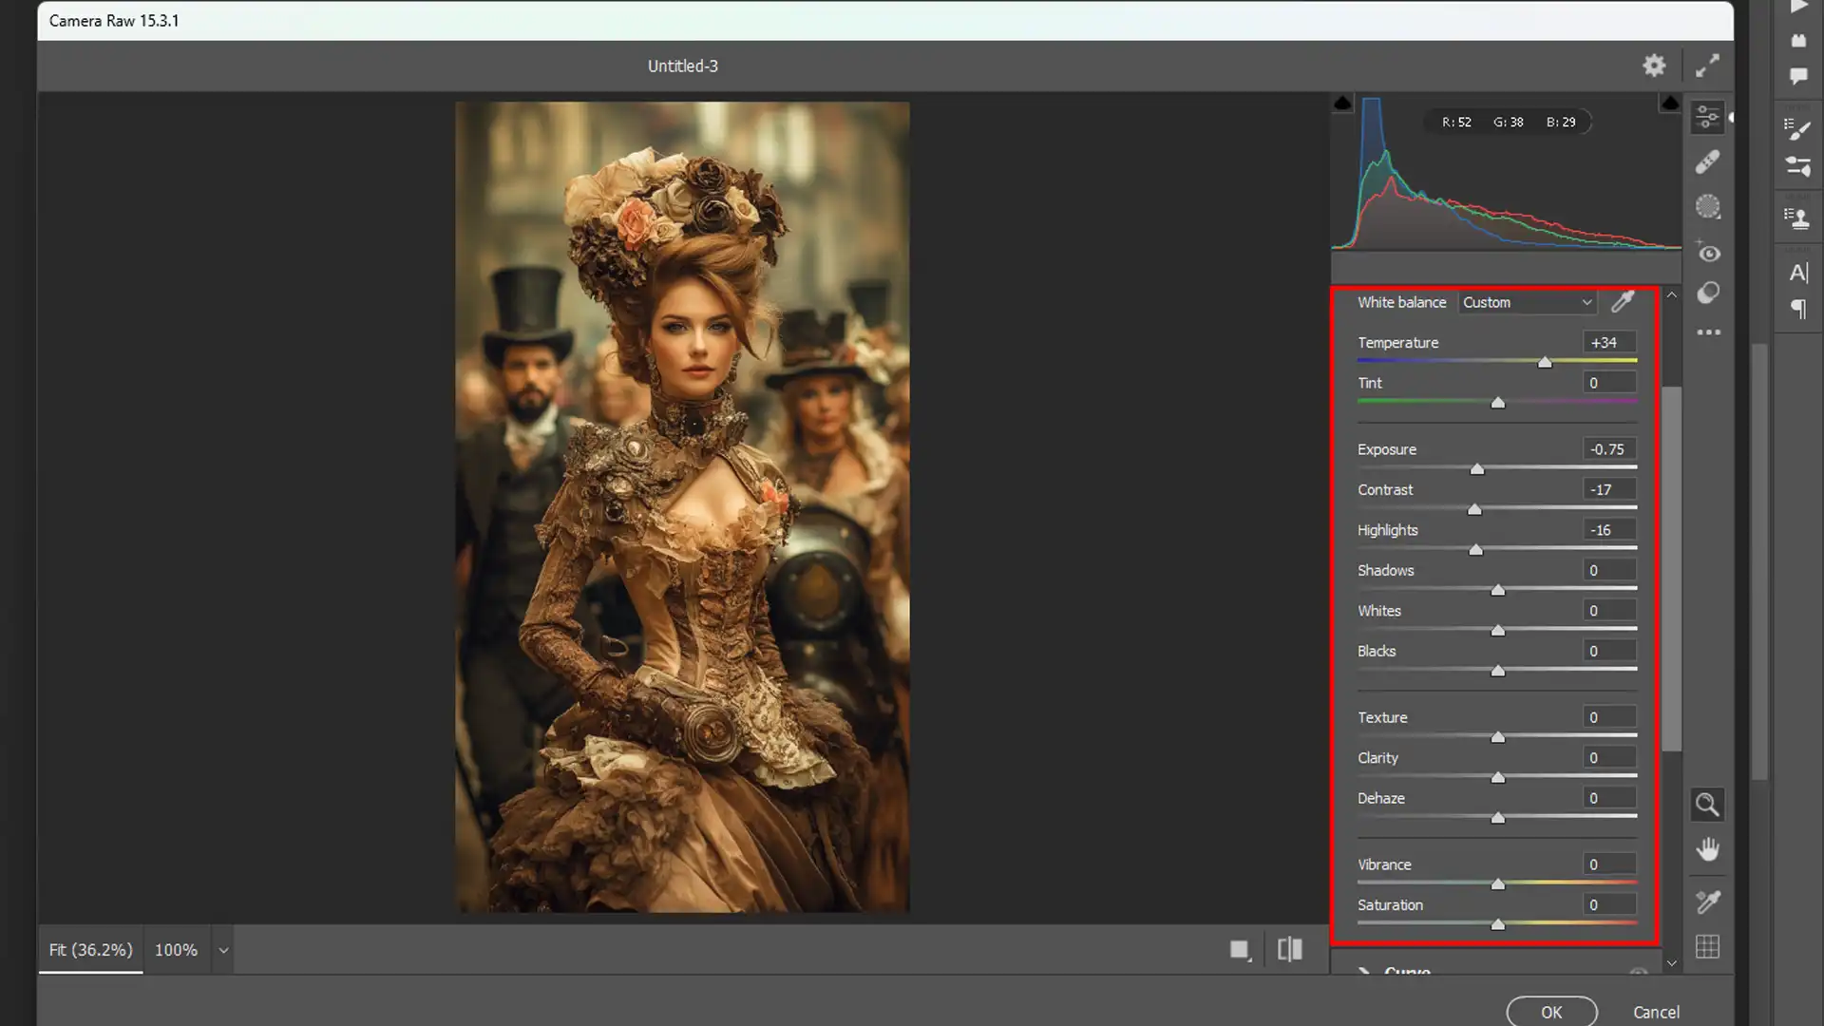Click the Exposure slider handle
Viewport: 1824px width, 1026px height.
point(1477,469)
